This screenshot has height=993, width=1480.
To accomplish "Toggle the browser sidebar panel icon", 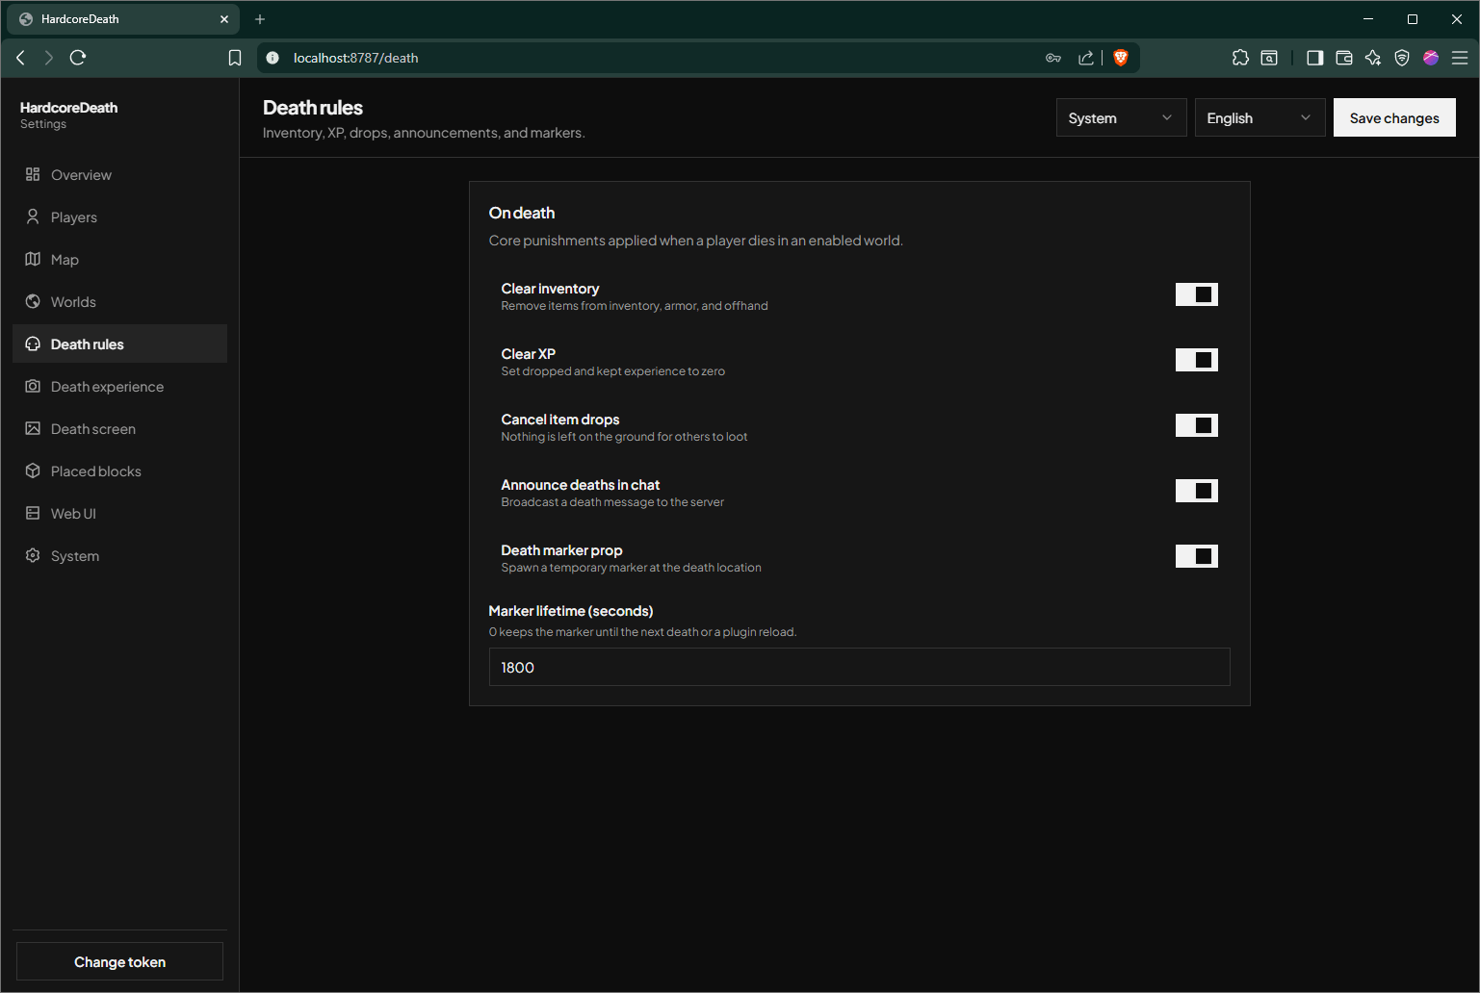I will (x=1314, y=58).
